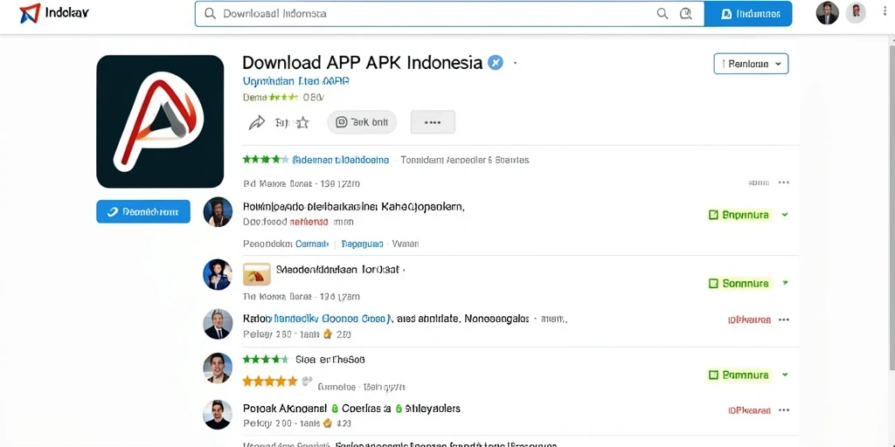Open the 'Reinlona' dropdown at the top right
The image size is (895, 447).
click(x=751, y=64)
